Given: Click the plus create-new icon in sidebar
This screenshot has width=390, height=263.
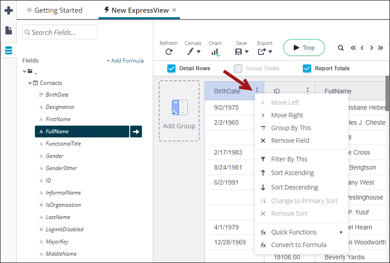Looking at the screenshot, I should pos(9,10).
